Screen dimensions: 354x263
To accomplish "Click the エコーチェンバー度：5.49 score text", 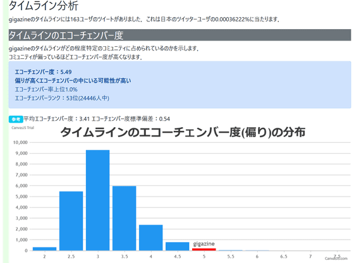I will click(43, 72).
